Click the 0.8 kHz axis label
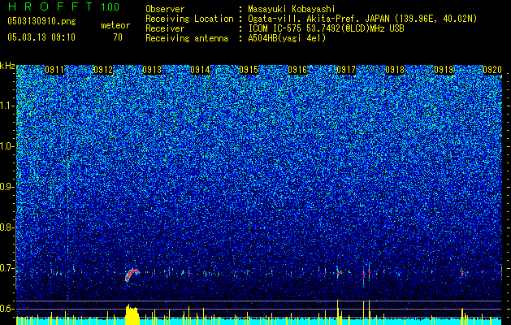Screen dimensions: 511x325 (x=6, y=227)
